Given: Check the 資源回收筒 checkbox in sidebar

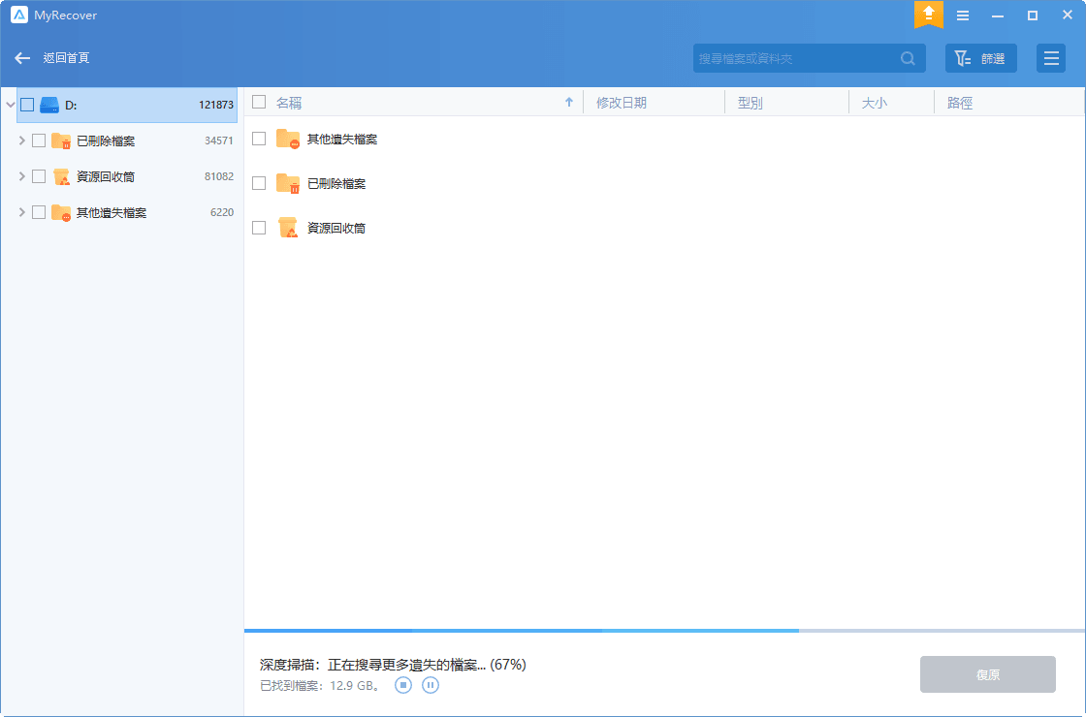Looking at the screenshot, I should 39,177.
